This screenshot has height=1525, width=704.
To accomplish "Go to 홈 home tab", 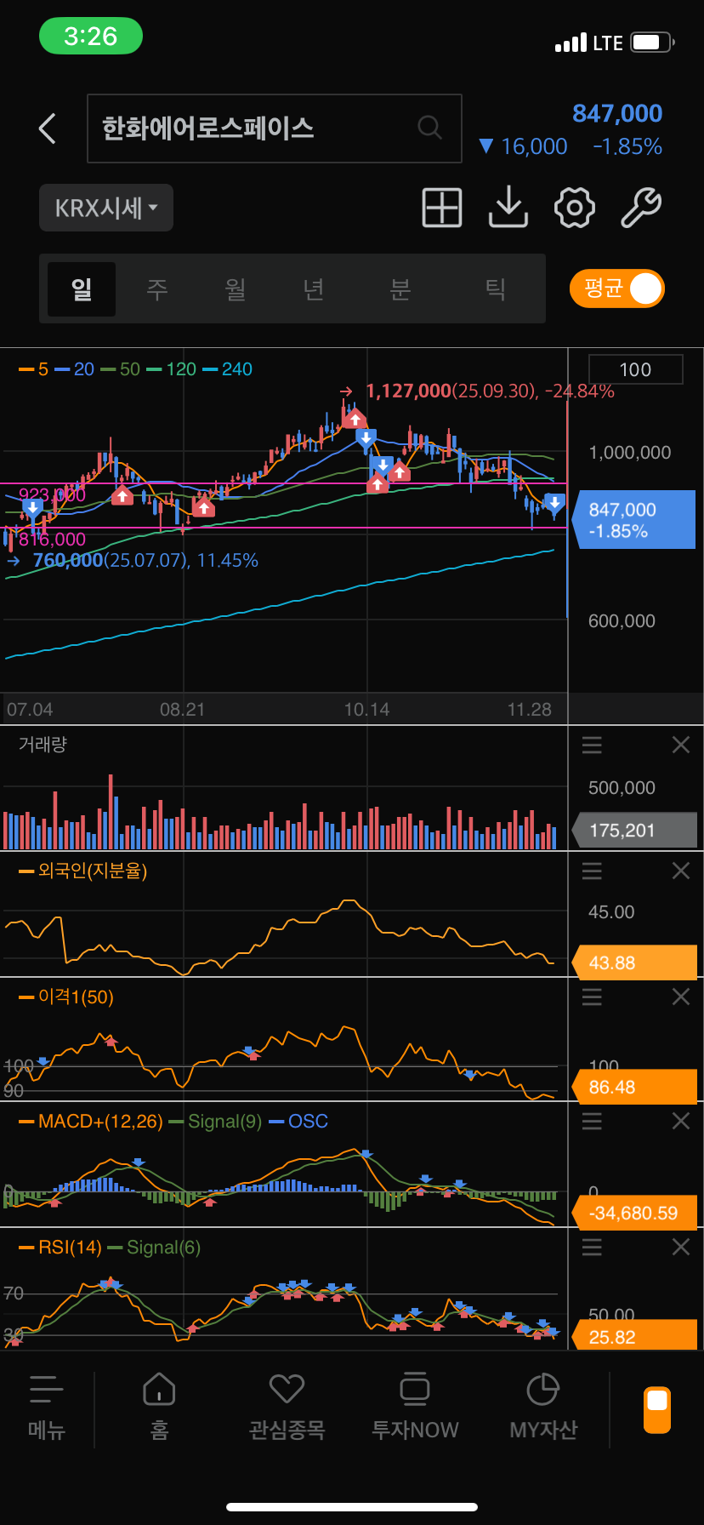I will point(159,1408).
